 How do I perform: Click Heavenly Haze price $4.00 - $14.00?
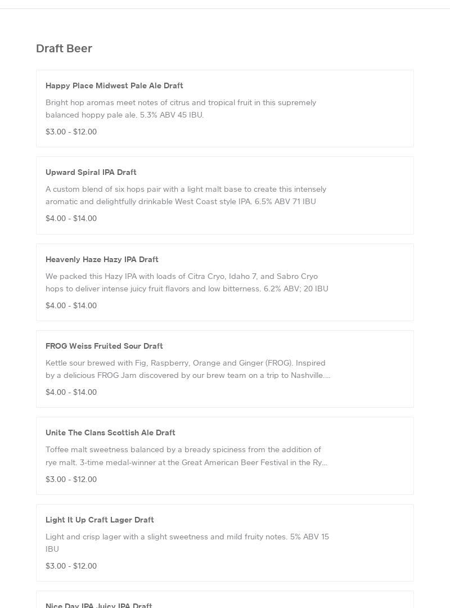point(71,305)
